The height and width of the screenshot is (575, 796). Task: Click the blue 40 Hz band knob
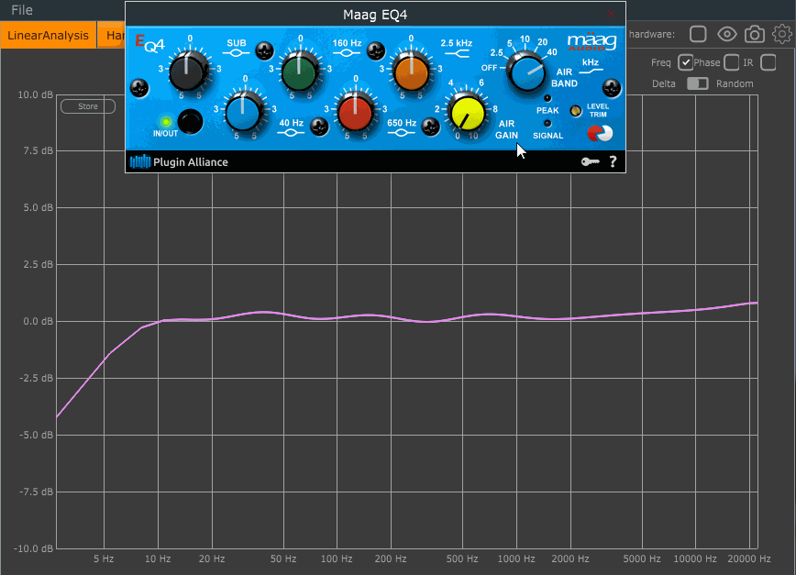point(243,111)
